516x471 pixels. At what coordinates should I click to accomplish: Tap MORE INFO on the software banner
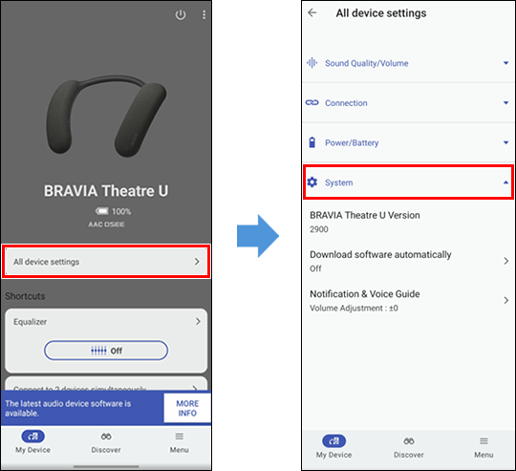[x=187, y=408]
